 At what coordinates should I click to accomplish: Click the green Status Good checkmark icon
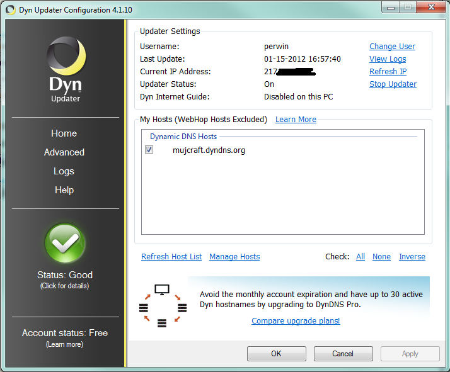pos(65,244)
